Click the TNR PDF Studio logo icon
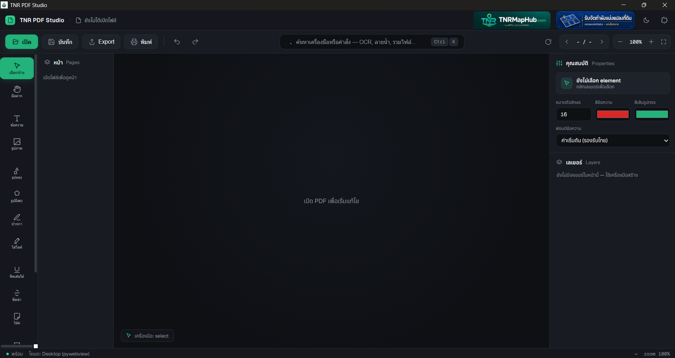 point(10,20)
